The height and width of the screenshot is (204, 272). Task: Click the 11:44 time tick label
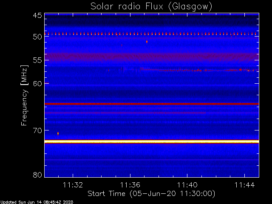(x=245, y=185)
